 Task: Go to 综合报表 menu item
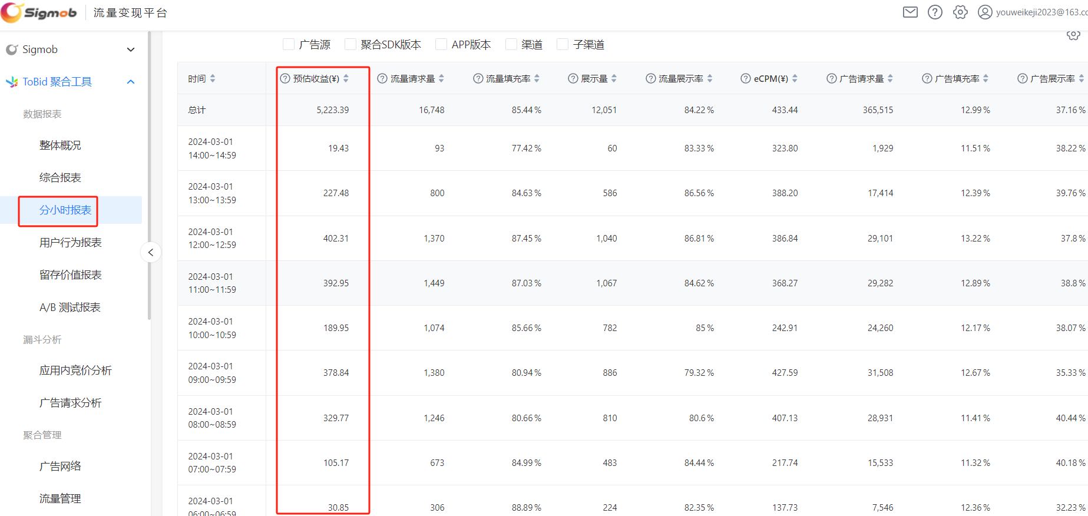tap(60, 178)
